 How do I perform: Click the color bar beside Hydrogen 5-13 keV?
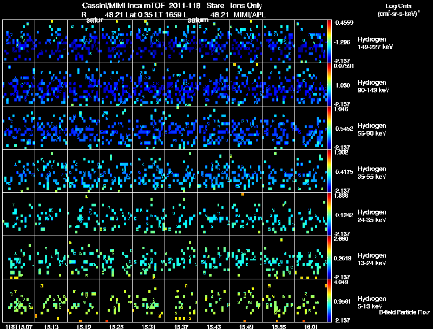(329, 300)
